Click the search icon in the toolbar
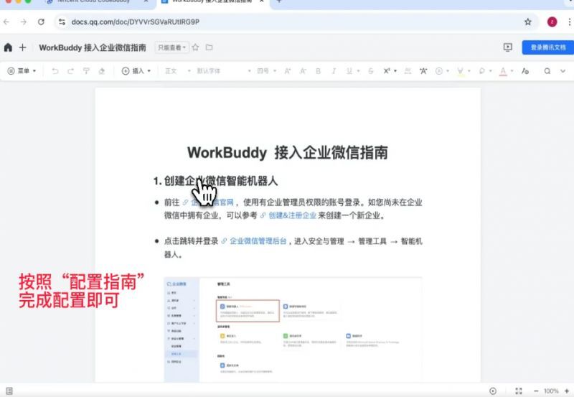Image resolution: width=574 pixels, height=397 pixels. [547, 71]
